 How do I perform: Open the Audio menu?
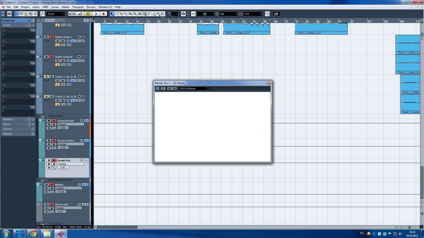(36, 7)
